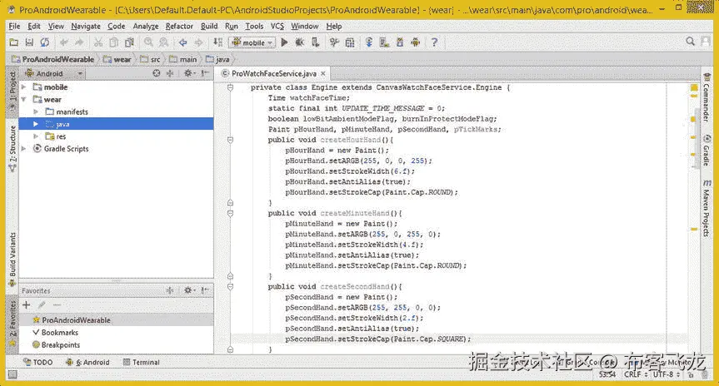719x386 pixels.
Task: Click the Paste icon in toolbar
Action: click(x=129, y=42)
